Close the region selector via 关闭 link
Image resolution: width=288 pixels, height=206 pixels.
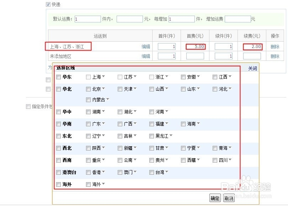pyautogui.click(x=253, y=68)
